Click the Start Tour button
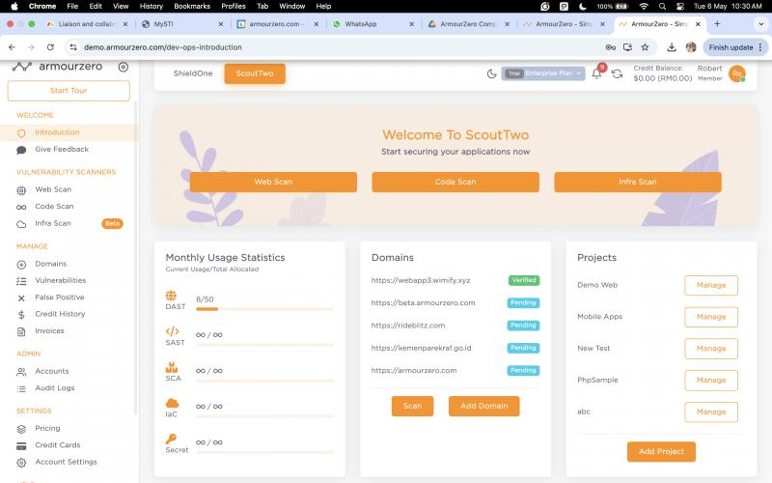The image size is (772, 483). pyautogui.click(x=69, y=91)
